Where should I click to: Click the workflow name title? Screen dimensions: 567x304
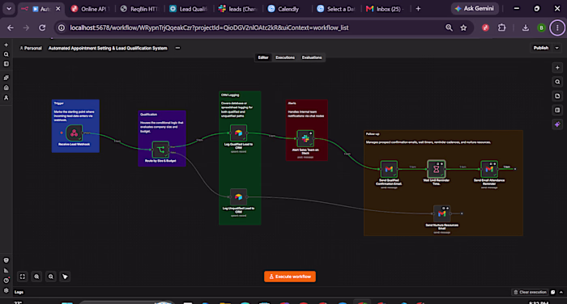tap(108, 48)
